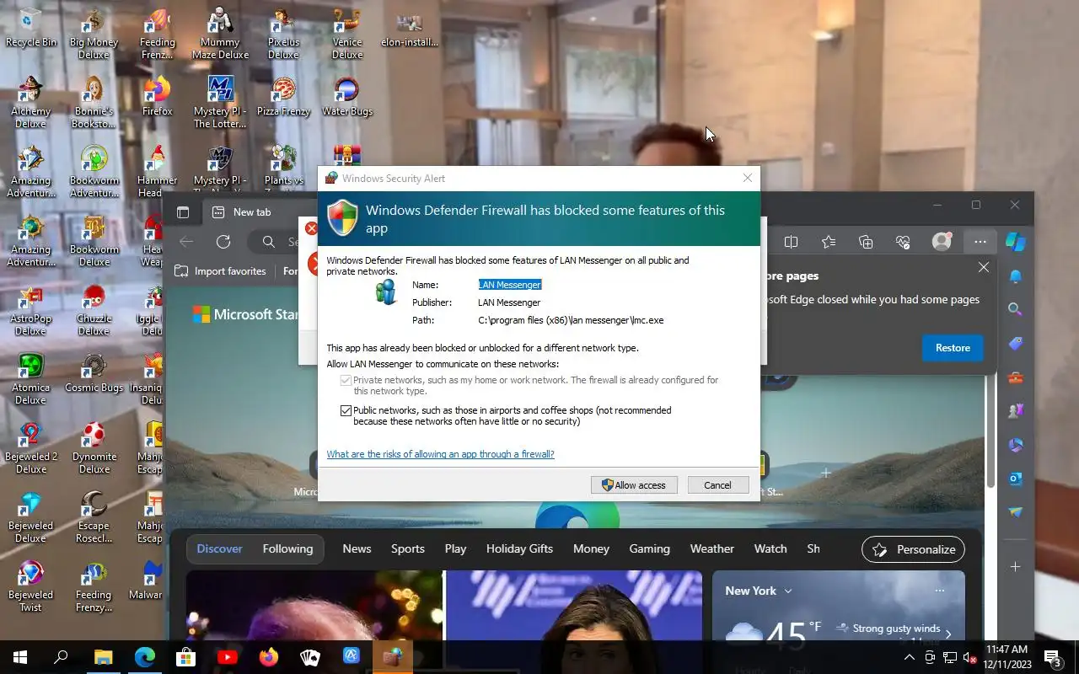1079x674 pixels.
Task: Select the Big Money Deluxe desktop shortcut
Action: coord(94,33)
